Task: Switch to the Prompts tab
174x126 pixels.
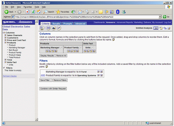Action: pos(68,24)
